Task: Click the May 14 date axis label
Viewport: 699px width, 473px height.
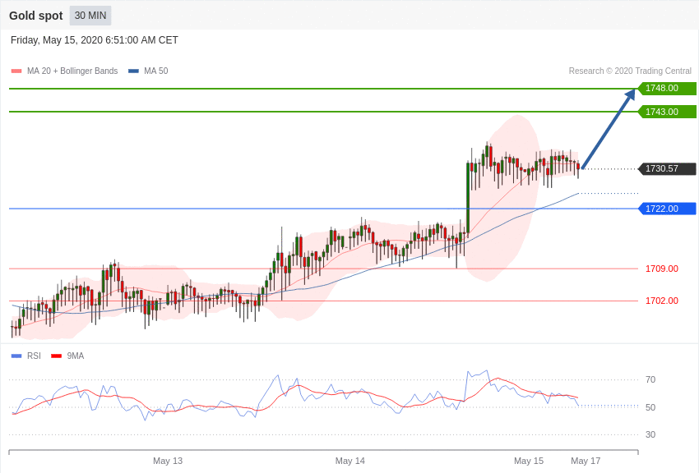Action: [350, 461]
